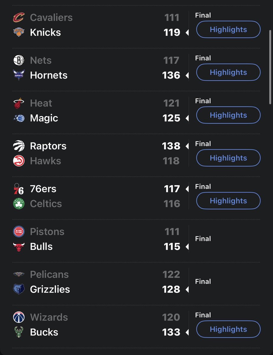The height and width of the screenshot is (355, 273).
Task: Watch Highlights for Heat vs Magic
Action: pos(228,115)
